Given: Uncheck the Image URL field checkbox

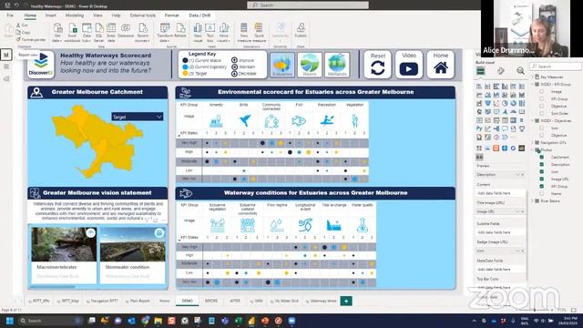Looking at the screenshot, I should (541, 179).
